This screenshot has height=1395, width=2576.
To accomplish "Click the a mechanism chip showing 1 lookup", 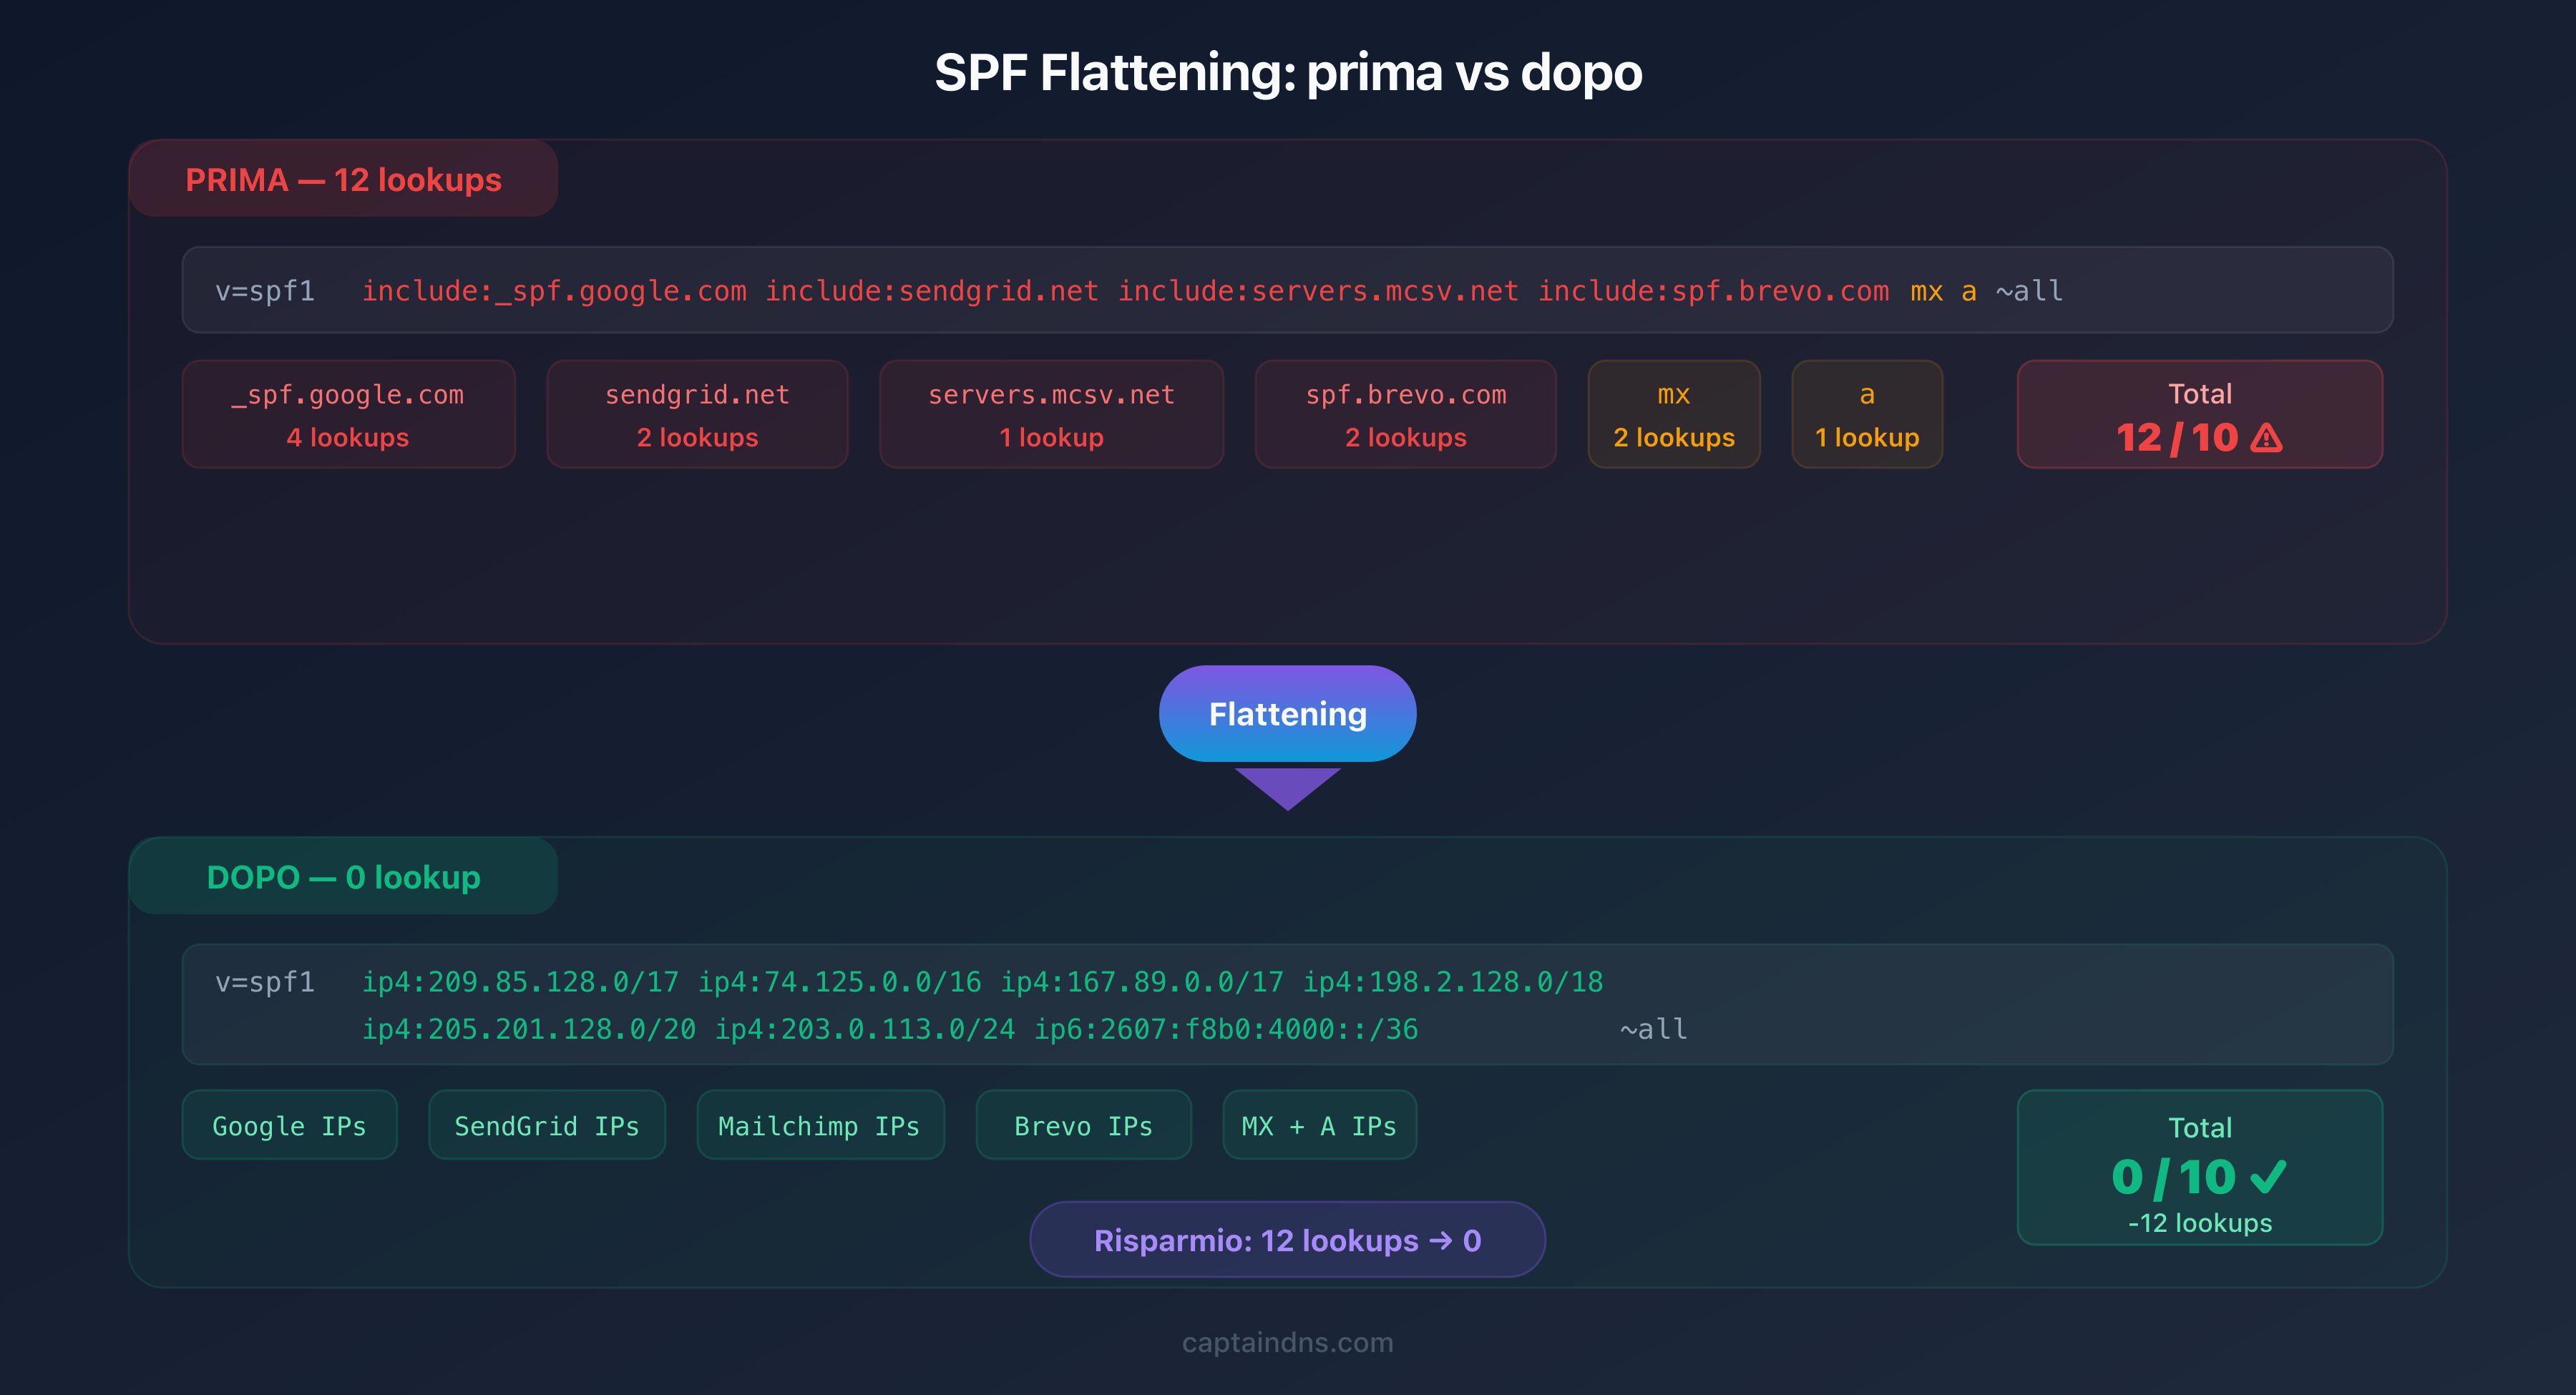I will 1866,414.
